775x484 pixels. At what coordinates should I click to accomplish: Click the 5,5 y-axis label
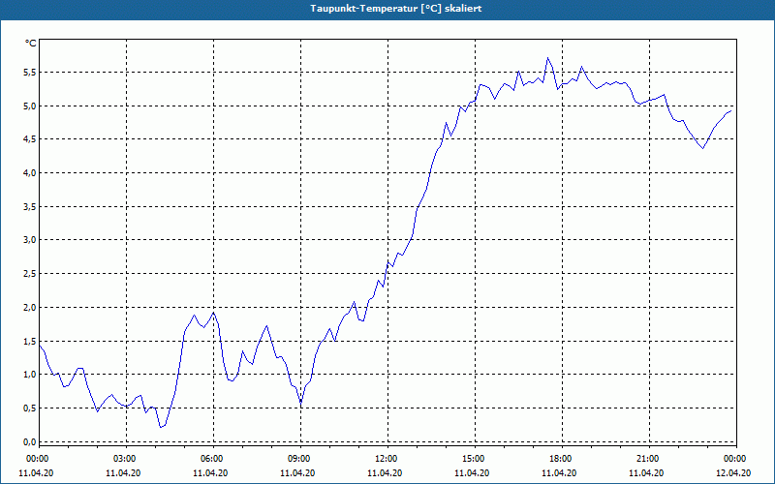coord(30,72)
